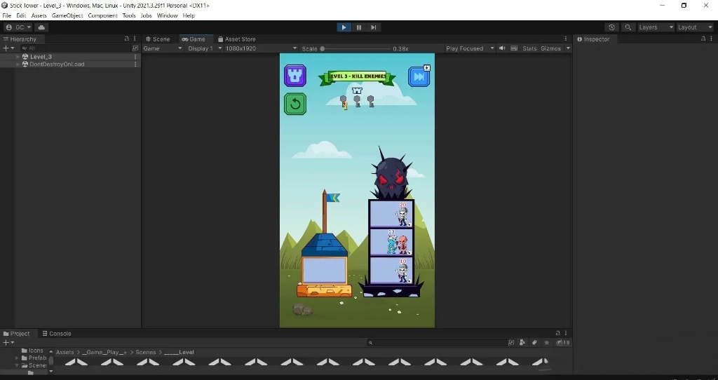Expand the Level_3 scene in Hierarchy
Screen dimensions: 718x380
(x=18, y=57)
